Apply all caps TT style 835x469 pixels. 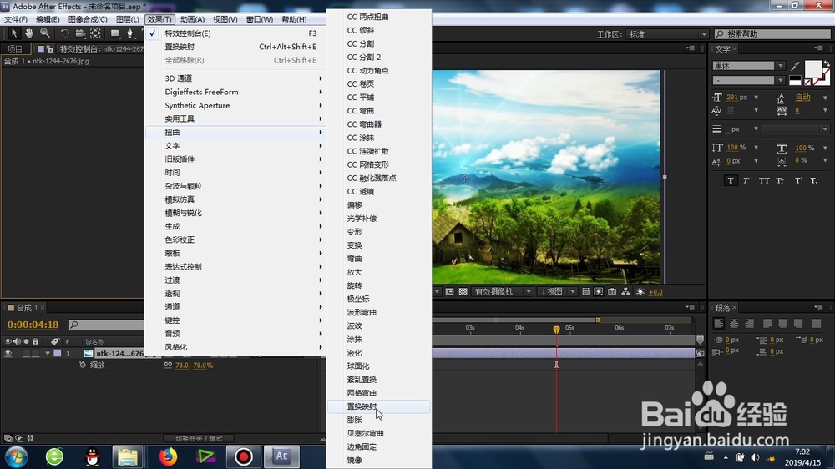click(764, 180)
